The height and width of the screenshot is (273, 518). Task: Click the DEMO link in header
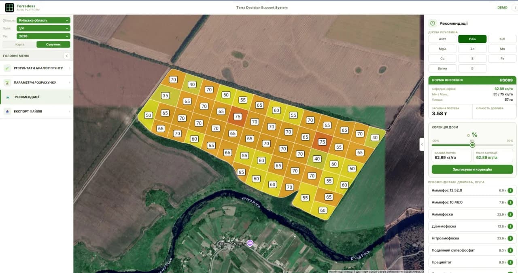(502, 8)
